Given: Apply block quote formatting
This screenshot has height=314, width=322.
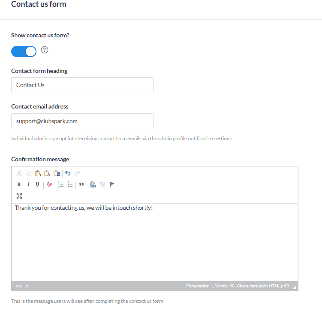Looking at the screenshot, I should [81, 184].
